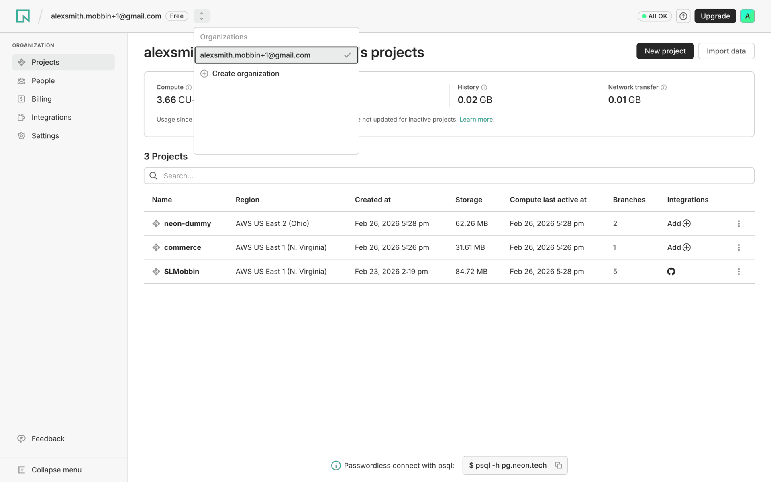The image size is (771, 482).
Task: Click the Upgrade button
Action: coord(715,16)
